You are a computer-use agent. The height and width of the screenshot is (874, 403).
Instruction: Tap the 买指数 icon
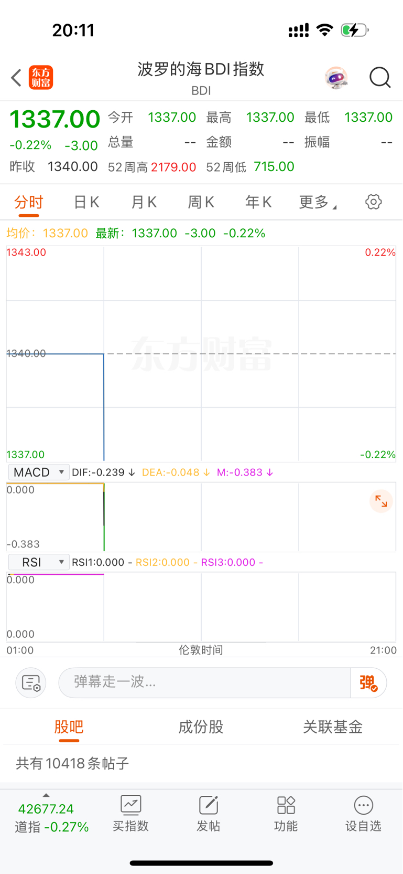131,813
